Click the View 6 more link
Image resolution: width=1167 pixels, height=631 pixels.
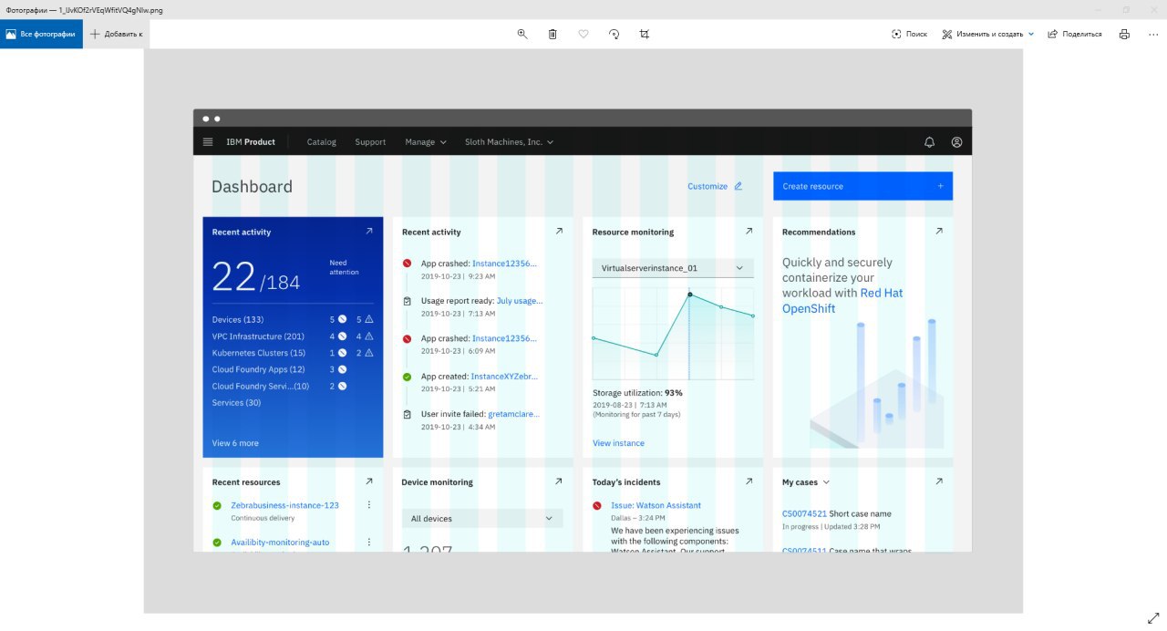(x=235, y=443)
